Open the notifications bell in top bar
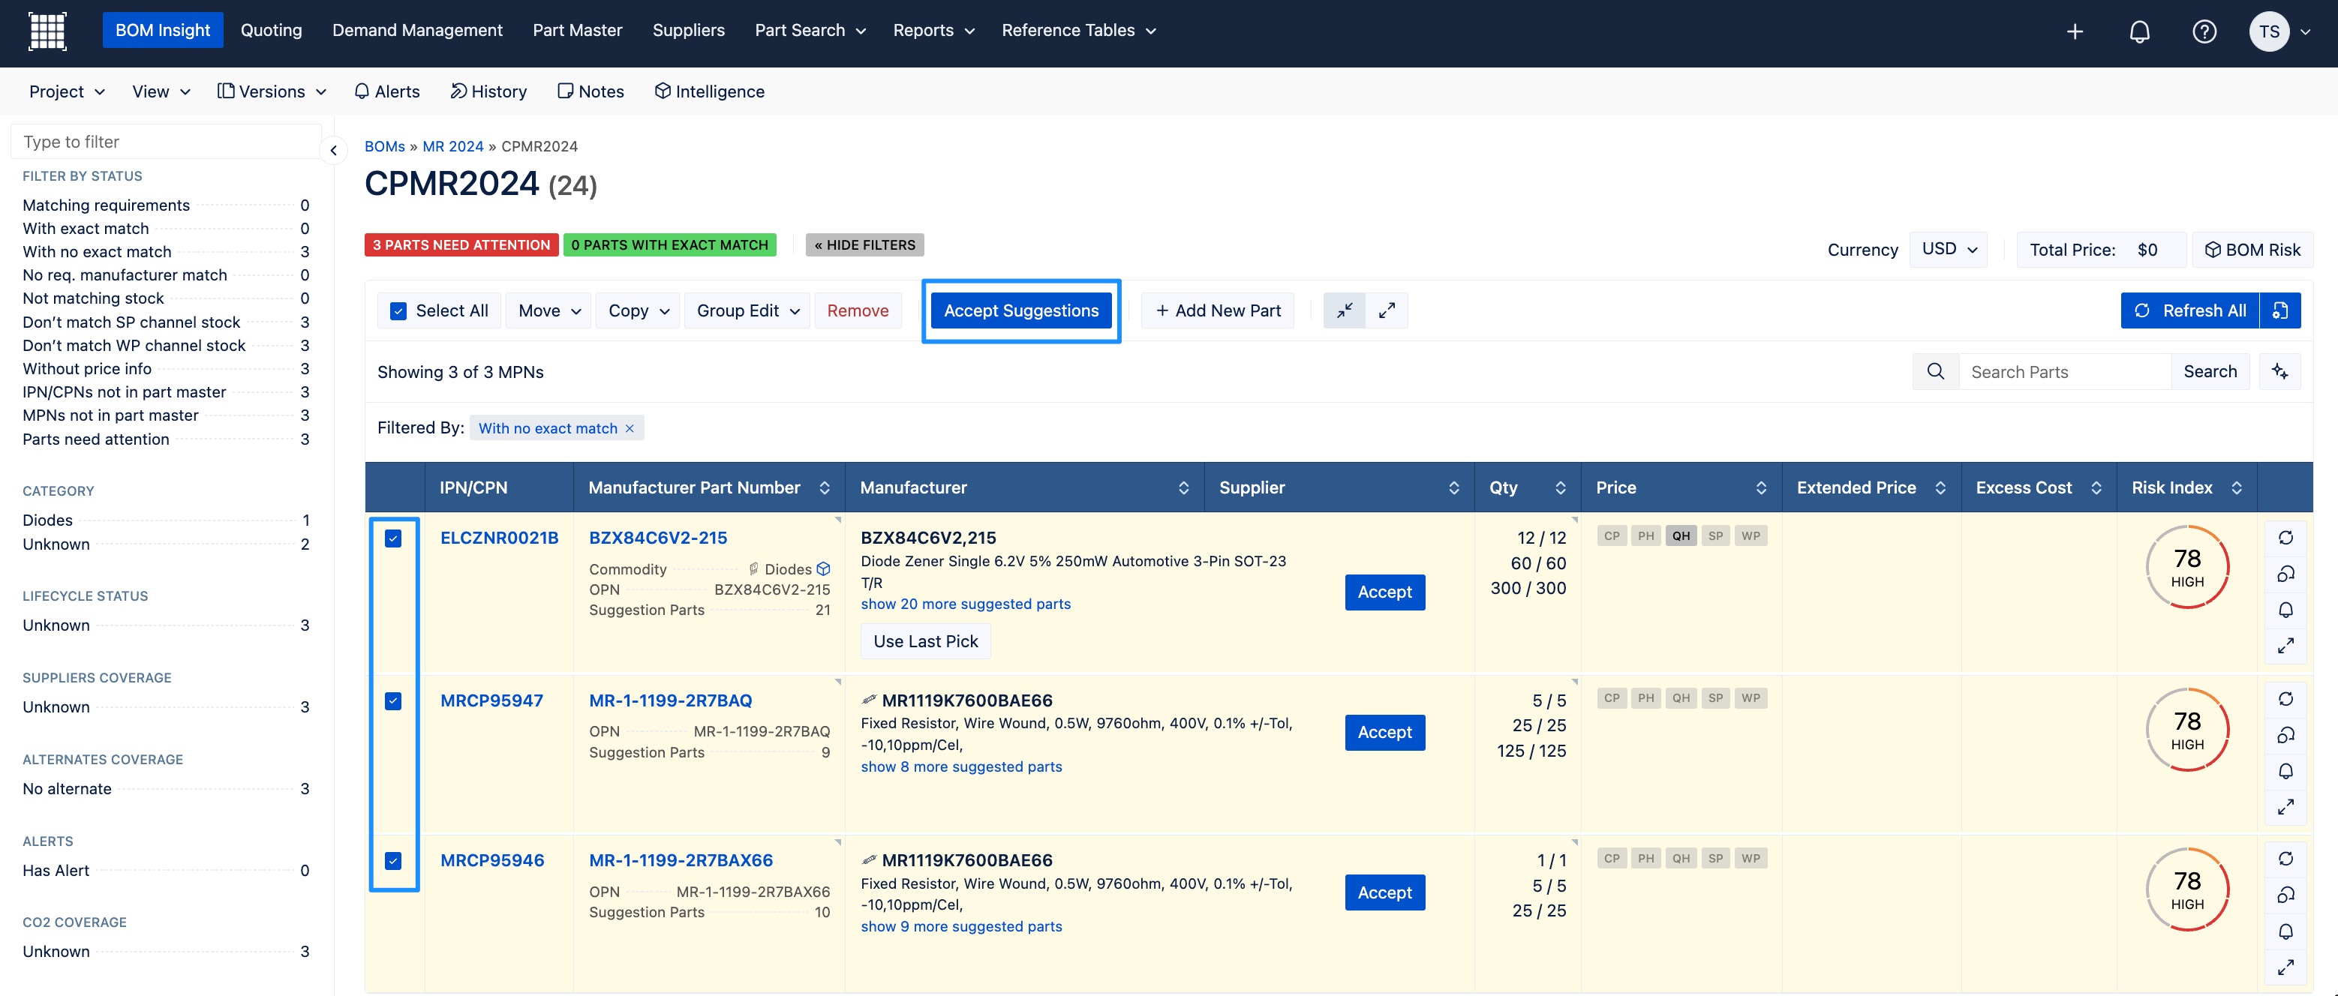The width and height of the screenshot is (2338, 996). (x=2139, y=31)
